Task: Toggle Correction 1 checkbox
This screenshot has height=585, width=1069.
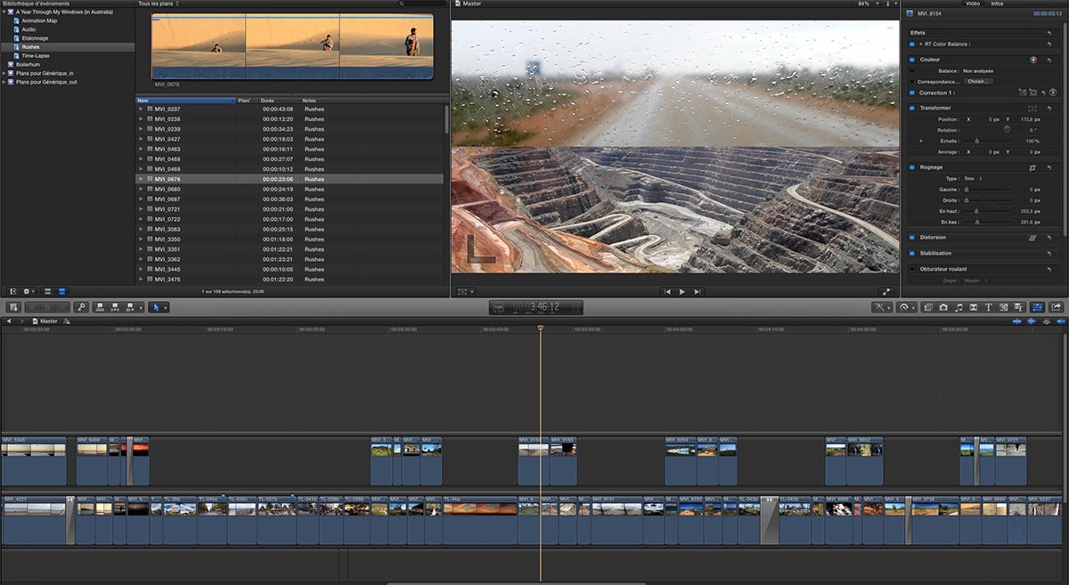Action: click(912, 93)
